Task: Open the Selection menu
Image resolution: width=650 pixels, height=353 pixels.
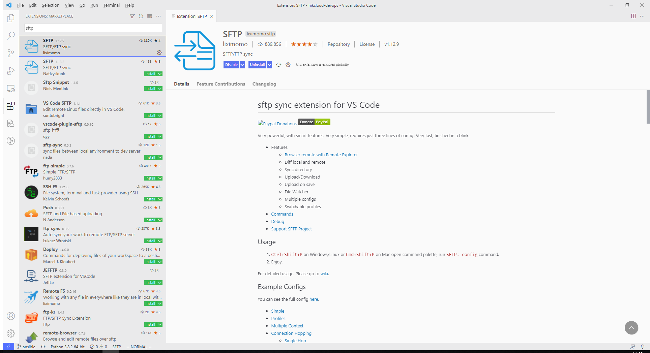Action: click(51, 5)
